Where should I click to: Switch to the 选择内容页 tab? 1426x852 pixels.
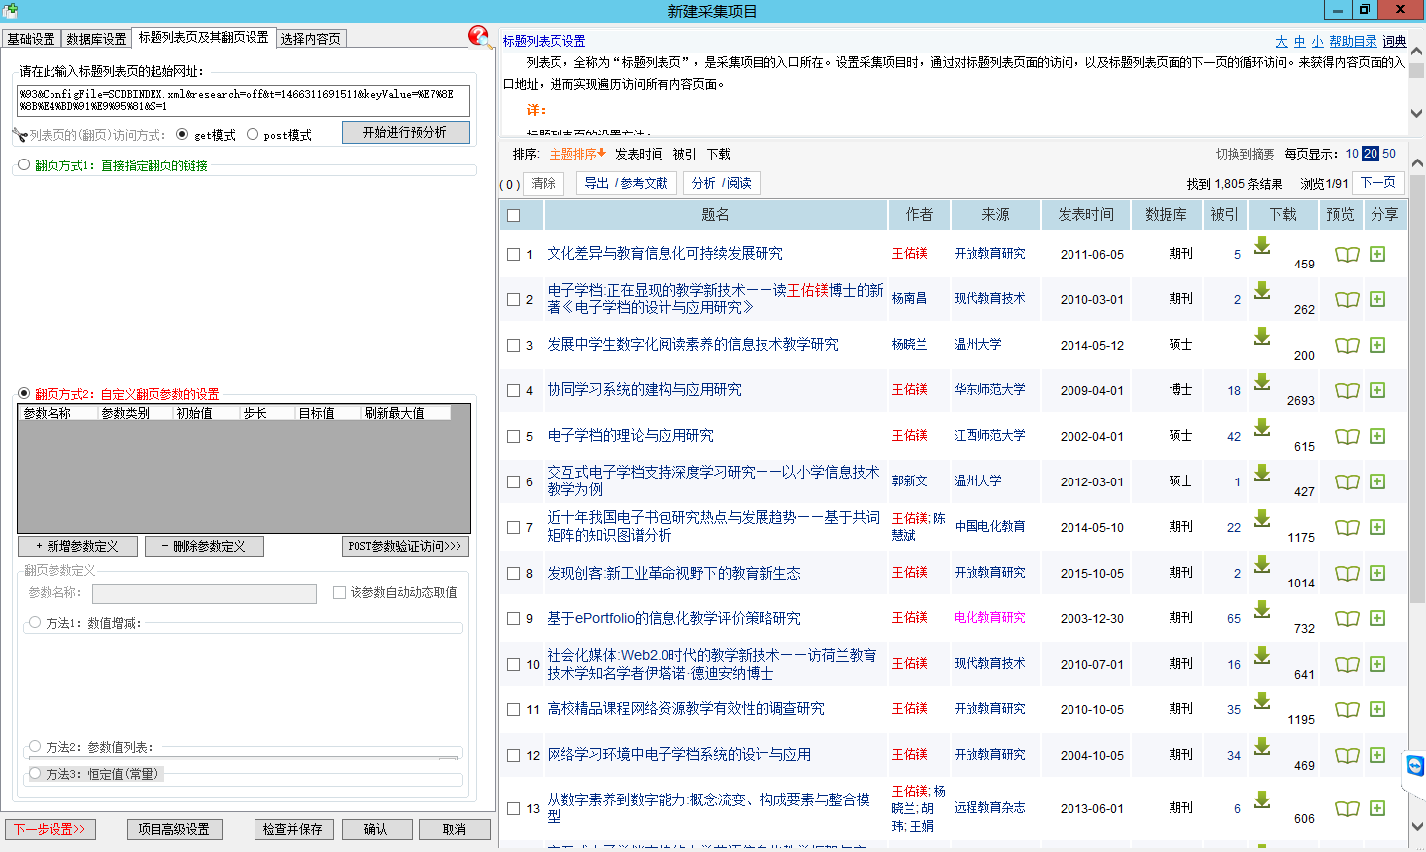(x=310, y=39)
